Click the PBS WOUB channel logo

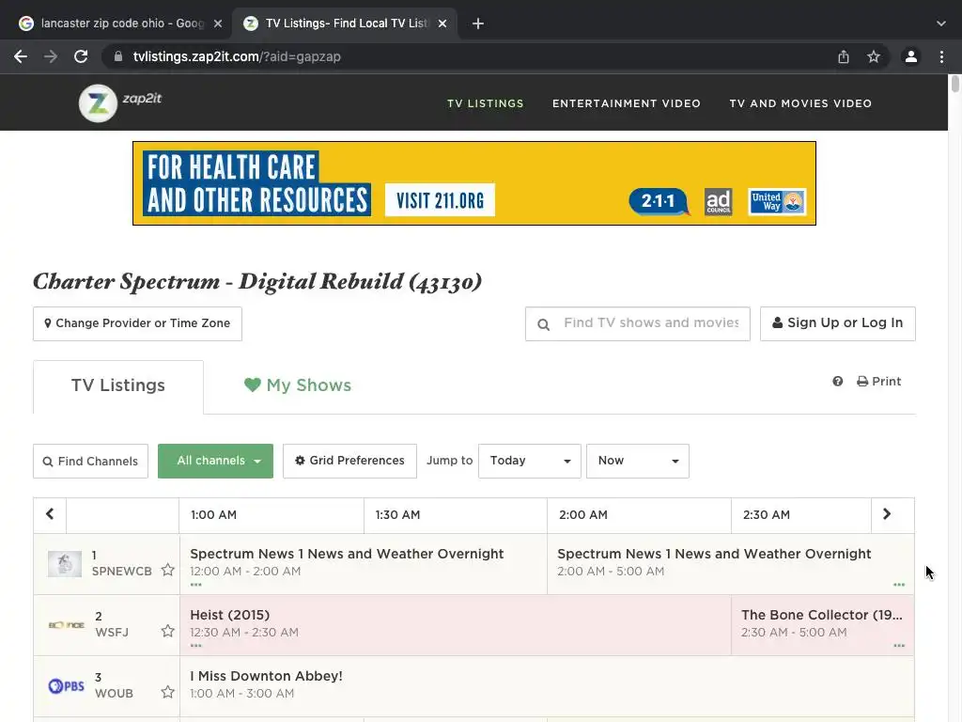[x=67, y=685]
